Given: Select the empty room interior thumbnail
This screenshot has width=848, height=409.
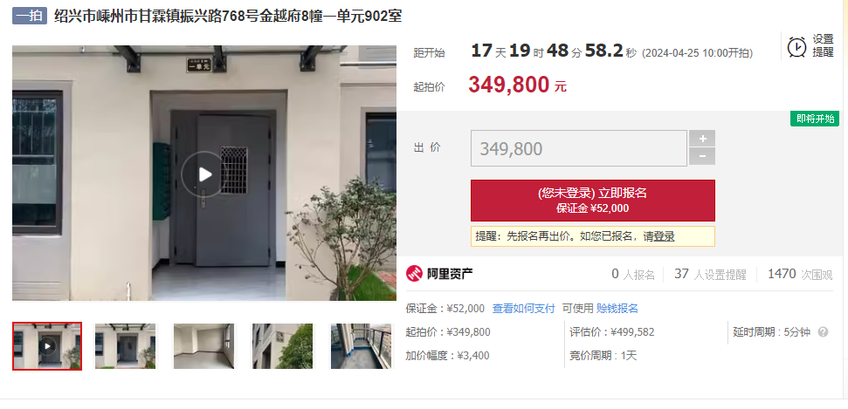Looking at the screenshot, I should pos(203,346).
